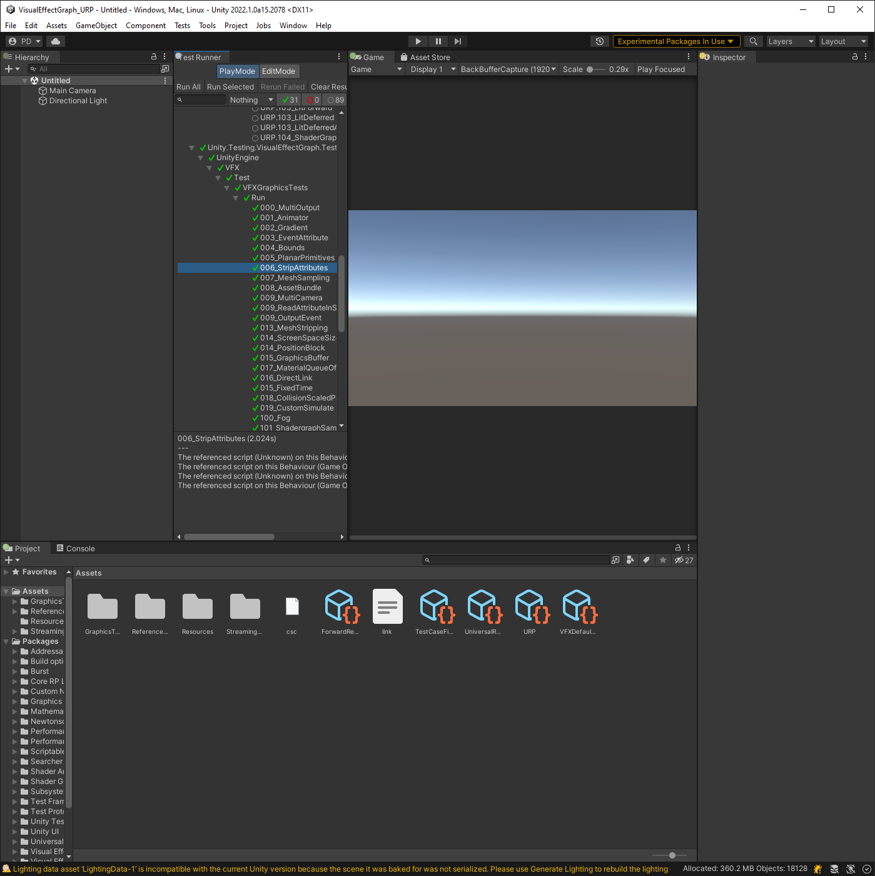The width and height of the screenshot is (875, 876).
Task: Click the Run All button
Action: (188, 87)
